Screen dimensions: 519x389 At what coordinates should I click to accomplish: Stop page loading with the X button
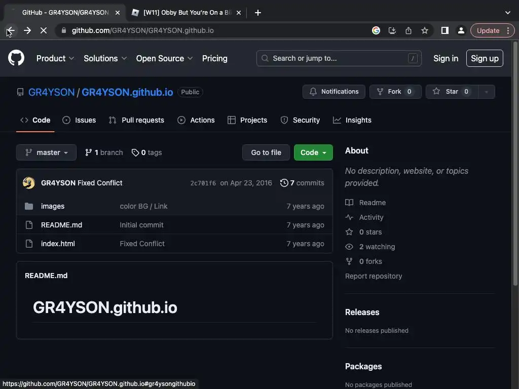(44, 30)
